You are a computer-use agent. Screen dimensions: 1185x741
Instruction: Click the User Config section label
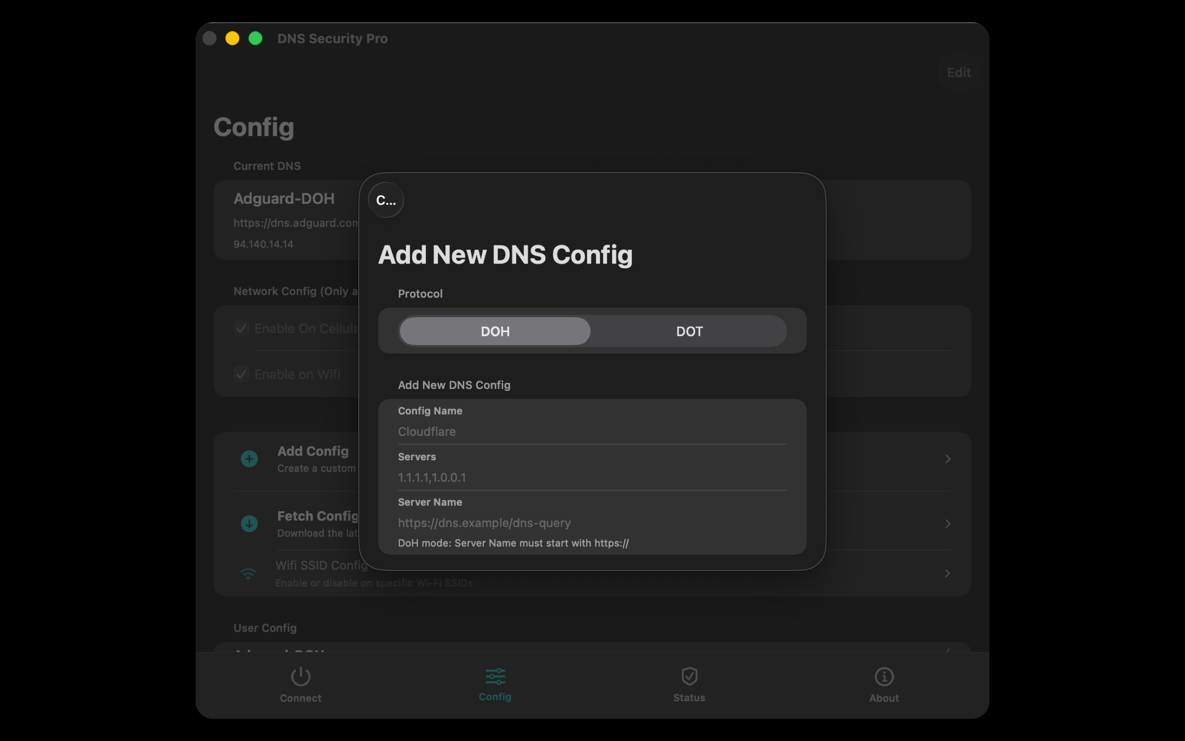(265, 628)
